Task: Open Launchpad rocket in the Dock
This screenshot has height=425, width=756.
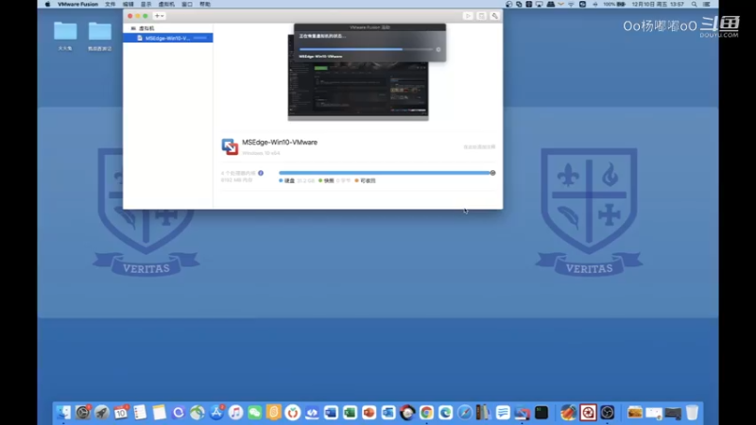Action: 102,413
